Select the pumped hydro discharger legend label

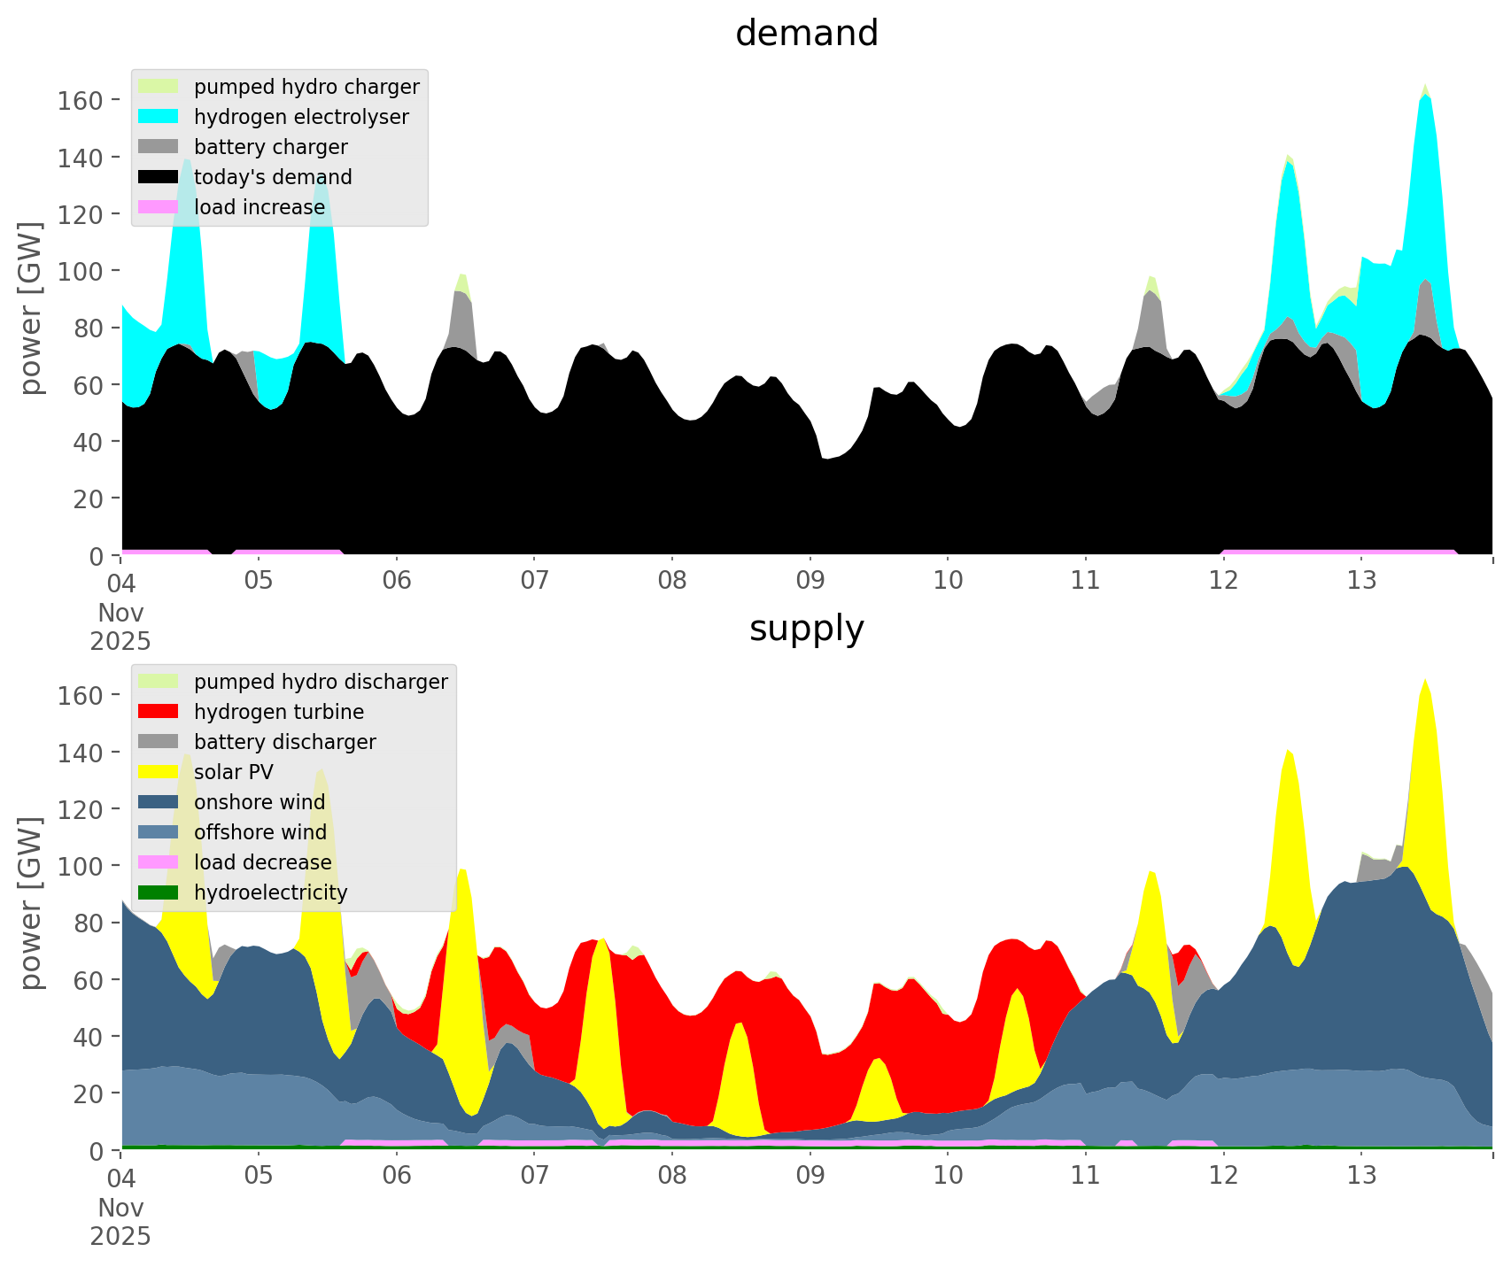click(321, 682)
